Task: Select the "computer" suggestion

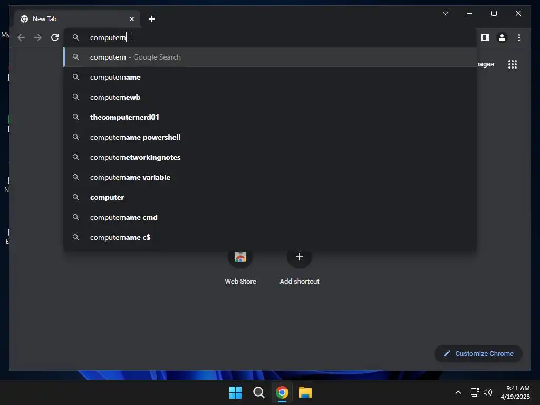Action: click(x=270, y=197)
